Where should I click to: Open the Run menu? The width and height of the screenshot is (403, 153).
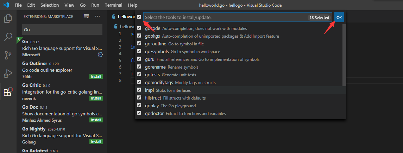coord(95,5)
